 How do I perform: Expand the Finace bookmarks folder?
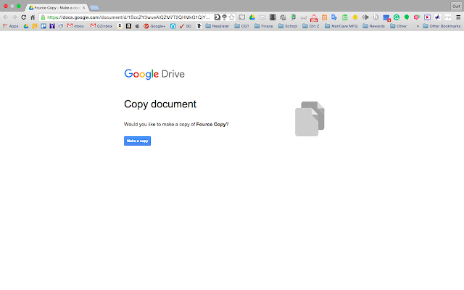click(264, 26)
